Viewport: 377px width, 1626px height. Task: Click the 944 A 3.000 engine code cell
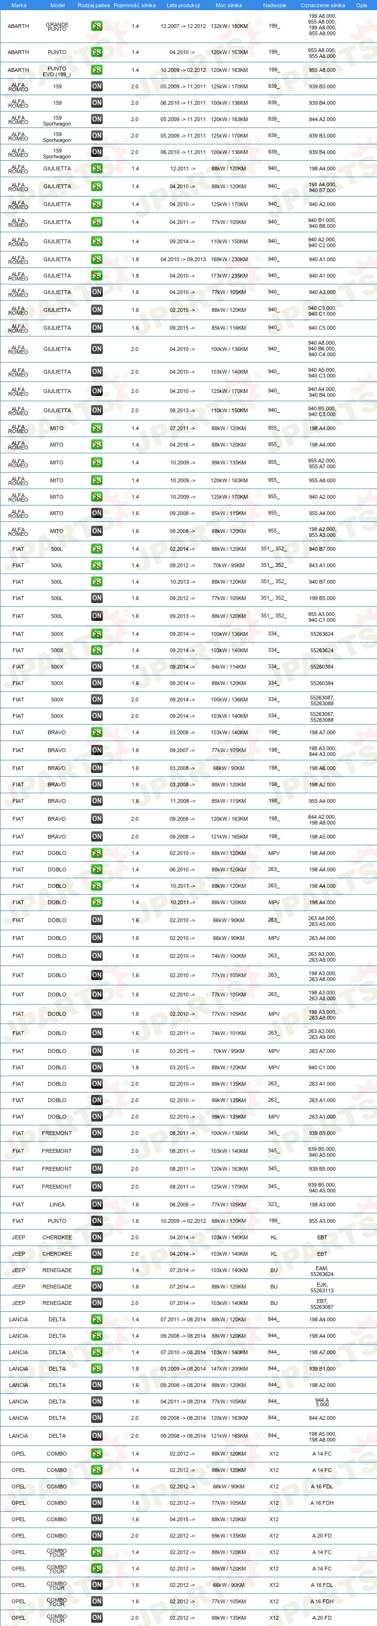322,1402
